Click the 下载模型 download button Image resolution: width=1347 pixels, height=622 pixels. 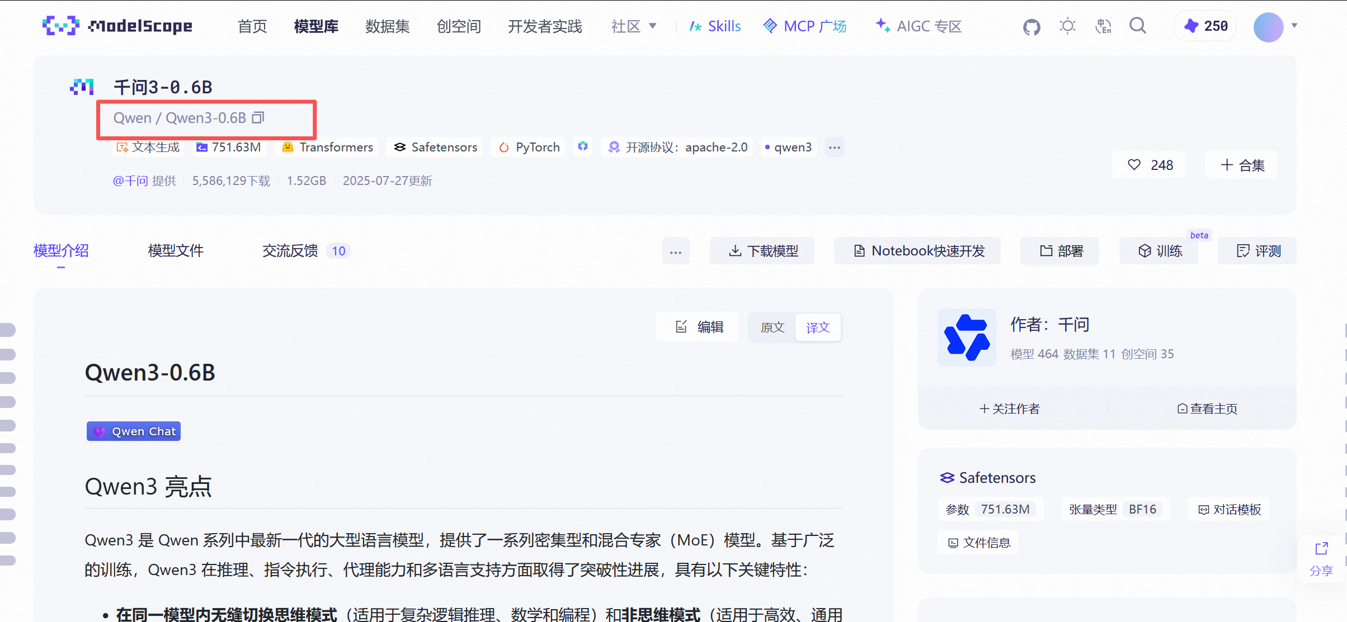point(762,251)
